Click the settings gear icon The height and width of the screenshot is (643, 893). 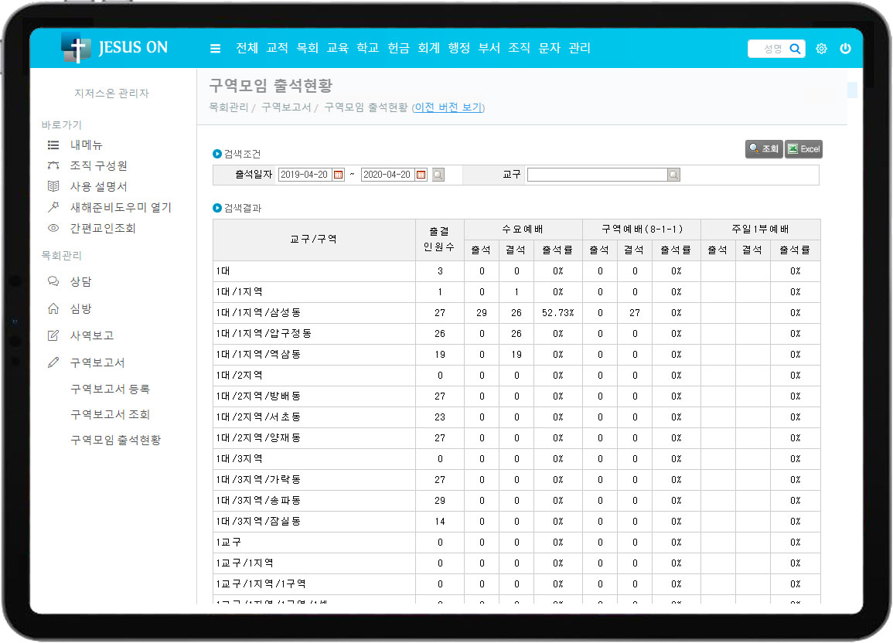tap(821, 49)
